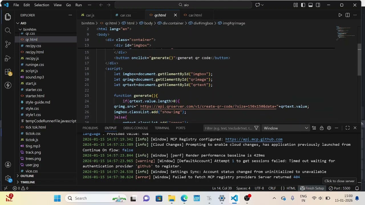Open the remote window indicator in status bar
The width and height of the screenshot is (365, 205).
pyautogui.click(x=5, y=188)
